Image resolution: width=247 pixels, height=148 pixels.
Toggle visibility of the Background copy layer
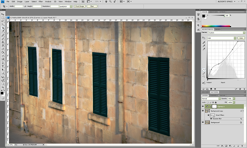point(203,111)
